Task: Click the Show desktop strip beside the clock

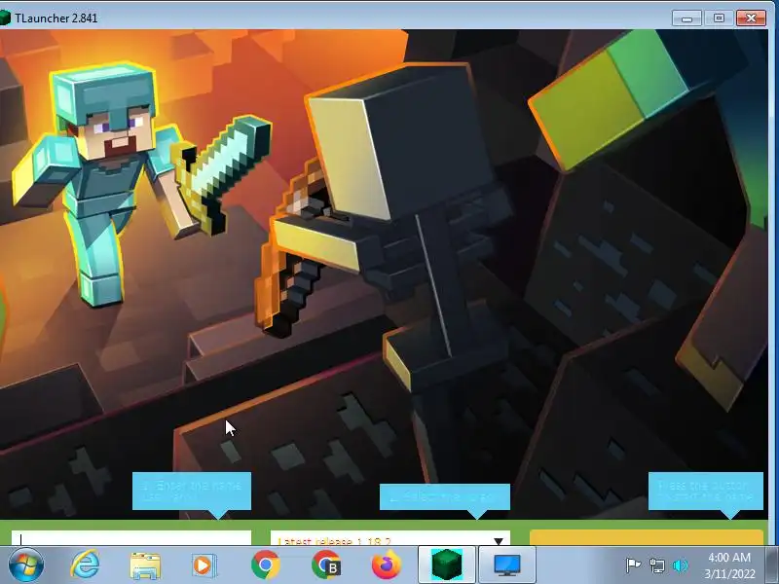Action: (x=774, y=566)
